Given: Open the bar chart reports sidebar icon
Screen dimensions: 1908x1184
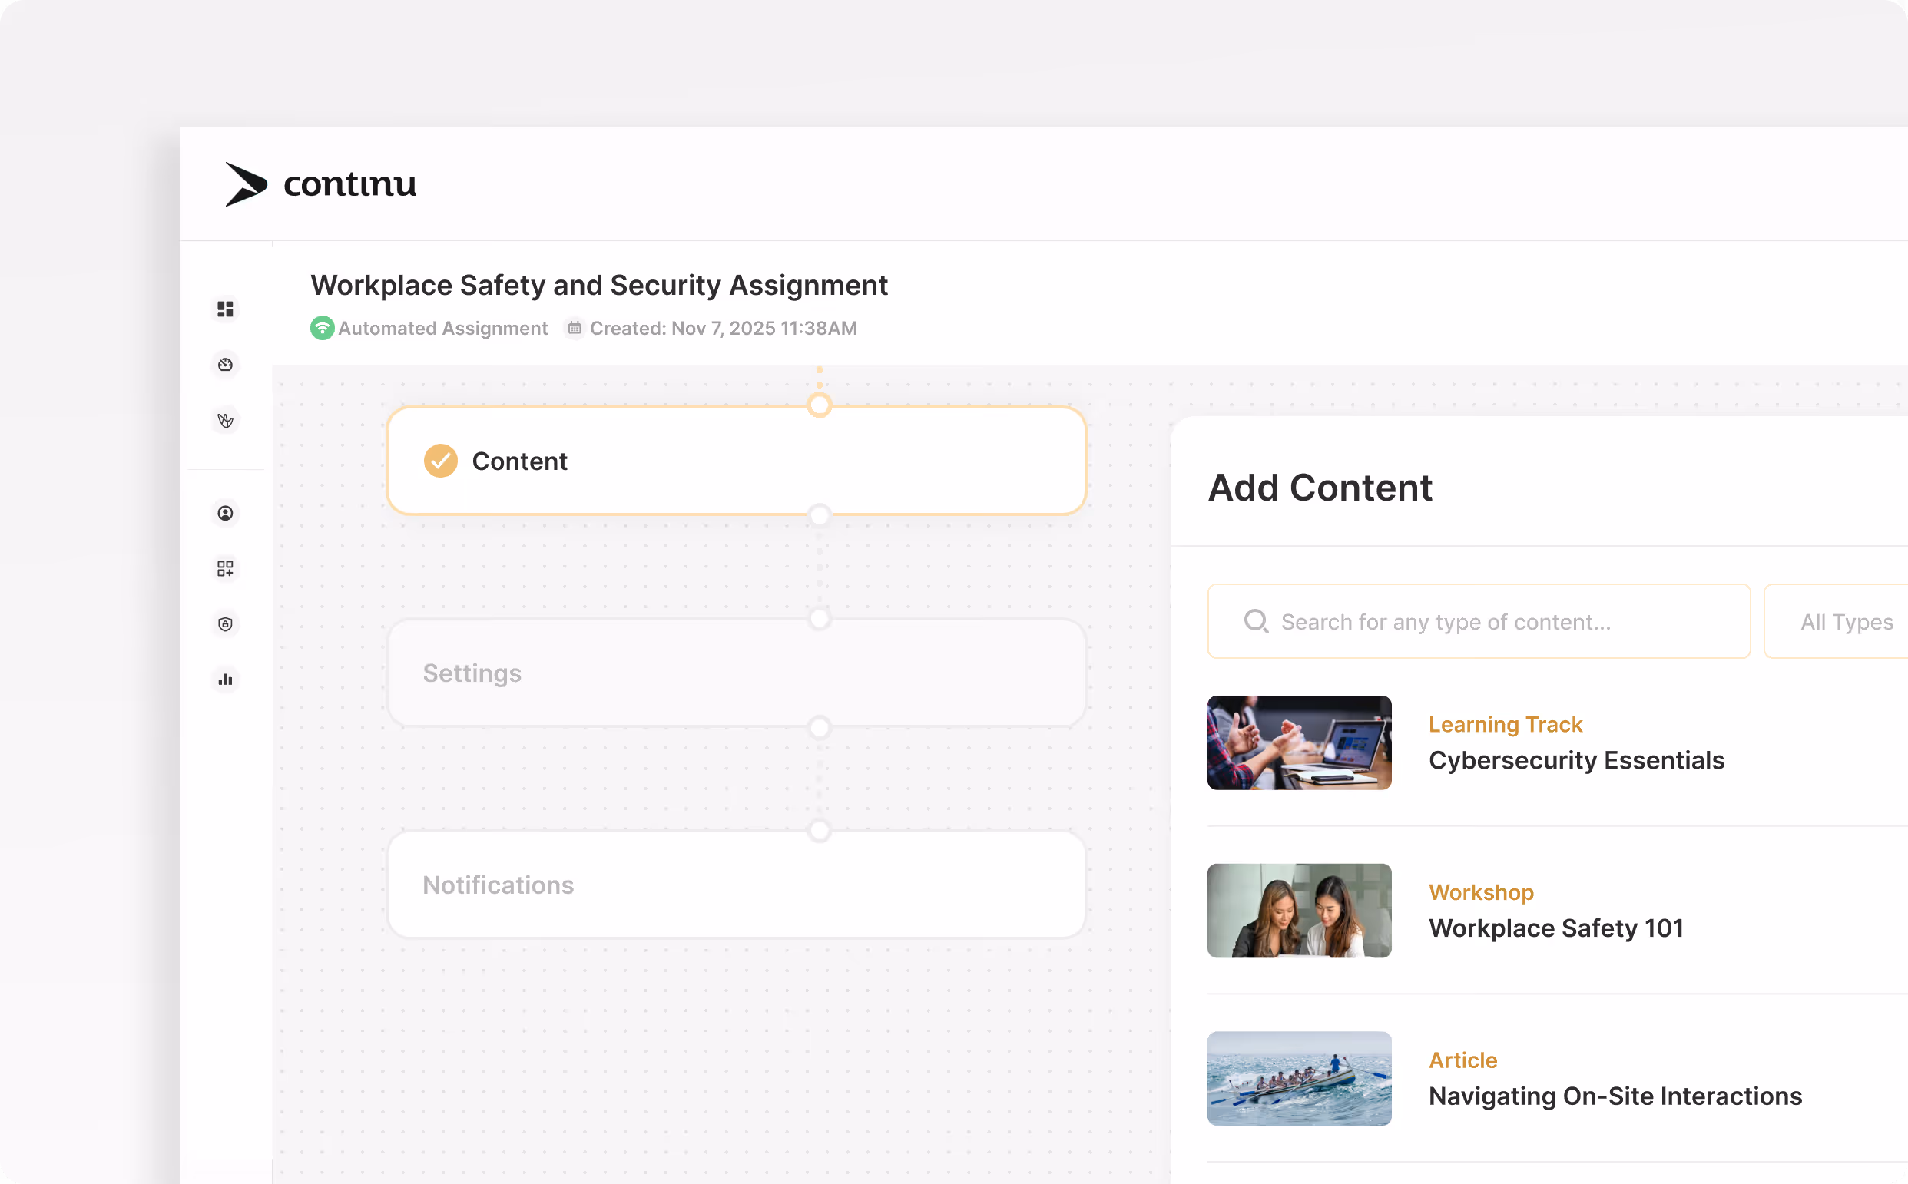Looking at the screenshot, I should pyautogui.click(x=226, y=680).
